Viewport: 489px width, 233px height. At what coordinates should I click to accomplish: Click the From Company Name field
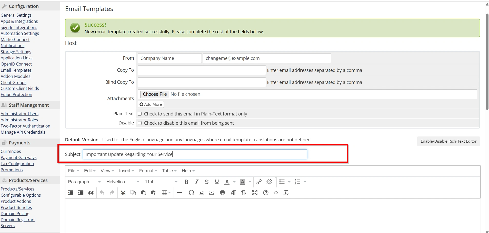click(x=169, y=58)
